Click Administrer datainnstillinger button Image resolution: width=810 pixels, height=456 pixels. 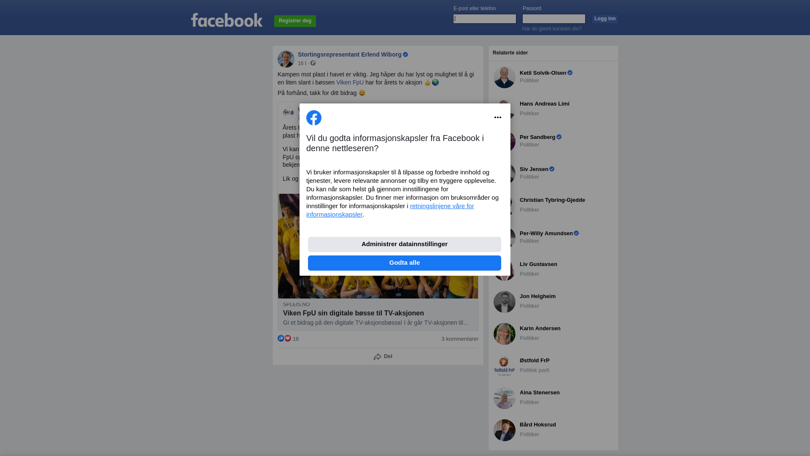[405, 244]
